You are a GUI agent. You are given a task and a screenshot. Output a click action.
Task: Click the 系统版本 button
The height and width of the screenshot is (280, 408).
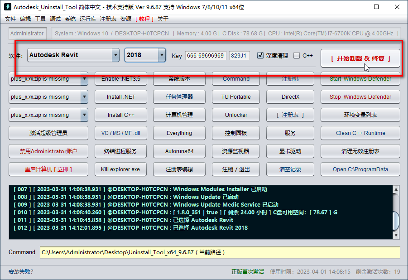(179, 79)
